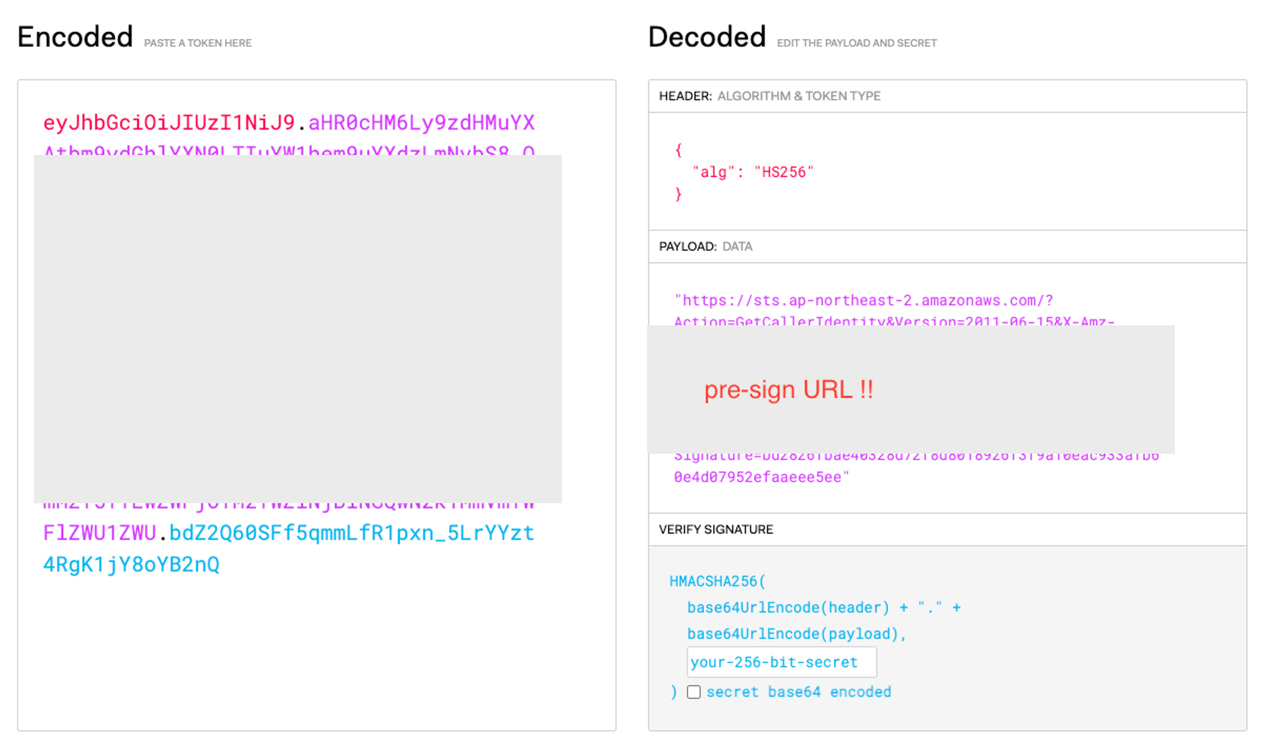Tick the secret base64 encoded checkbox
The image size is (1264, 753).
point(693,692)
